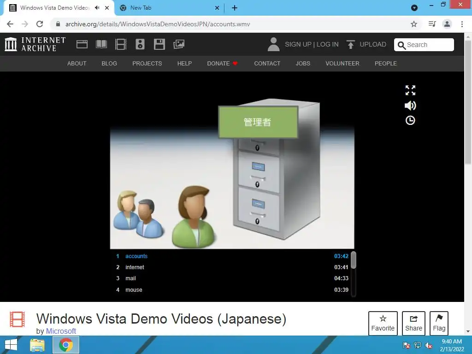The image size is (472, 354).
Task: Close the Windows Vista Demo Videos tab
Action: (x=107, y=8)
